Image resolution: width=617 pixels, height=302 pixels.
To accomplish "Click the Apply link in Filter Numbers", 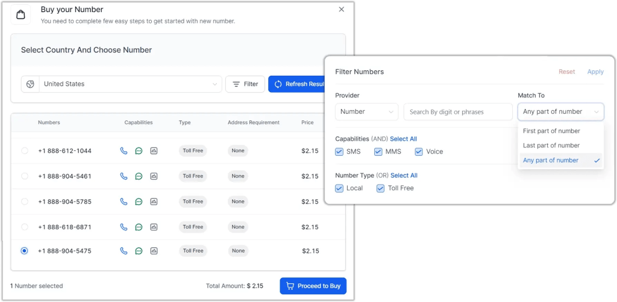I will point(595,72).
